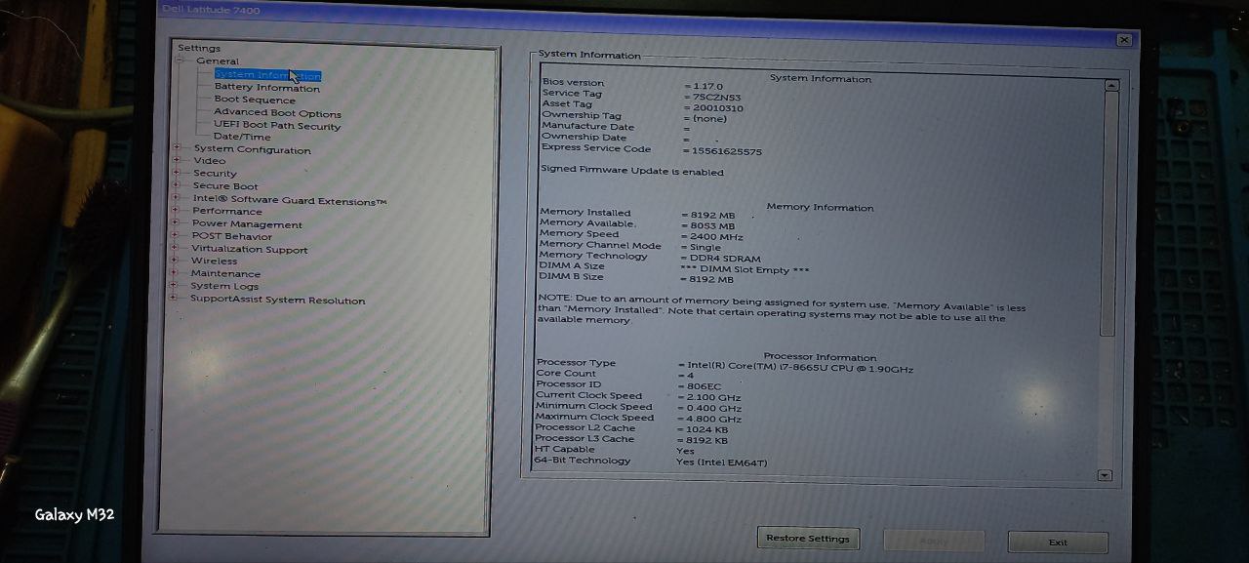Viewport: 1249px width, 563px height.
Task: Open Intel Software Guard Extensions category
Action: (290, 201)
